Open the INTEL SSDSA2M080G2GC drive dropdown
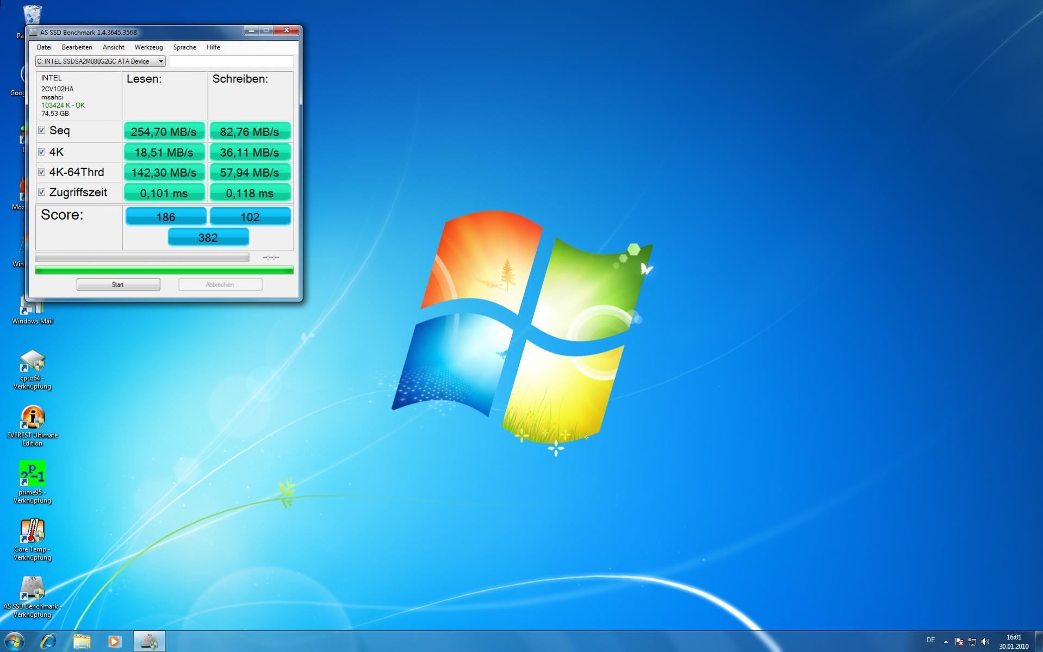The image size is (1043, 652). point(100,61)
